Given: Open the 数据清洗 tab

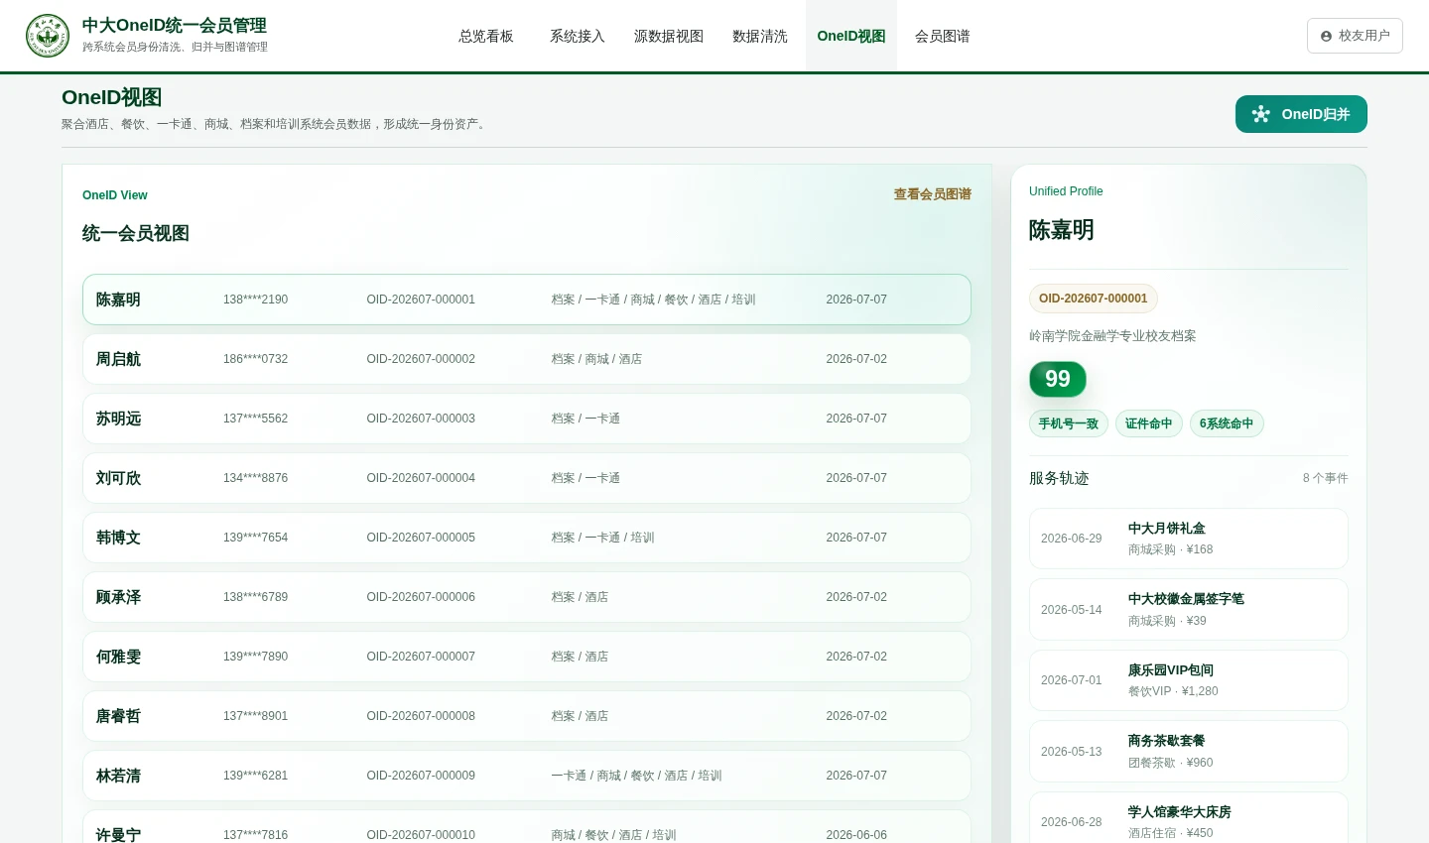Looking at the screenshot, I should (760, 36).
